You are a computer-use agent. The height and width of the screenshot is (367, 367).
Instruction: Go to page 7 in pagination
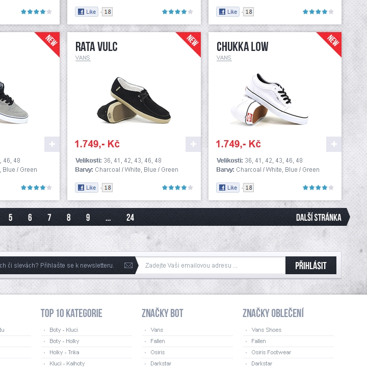click(49, 218)
